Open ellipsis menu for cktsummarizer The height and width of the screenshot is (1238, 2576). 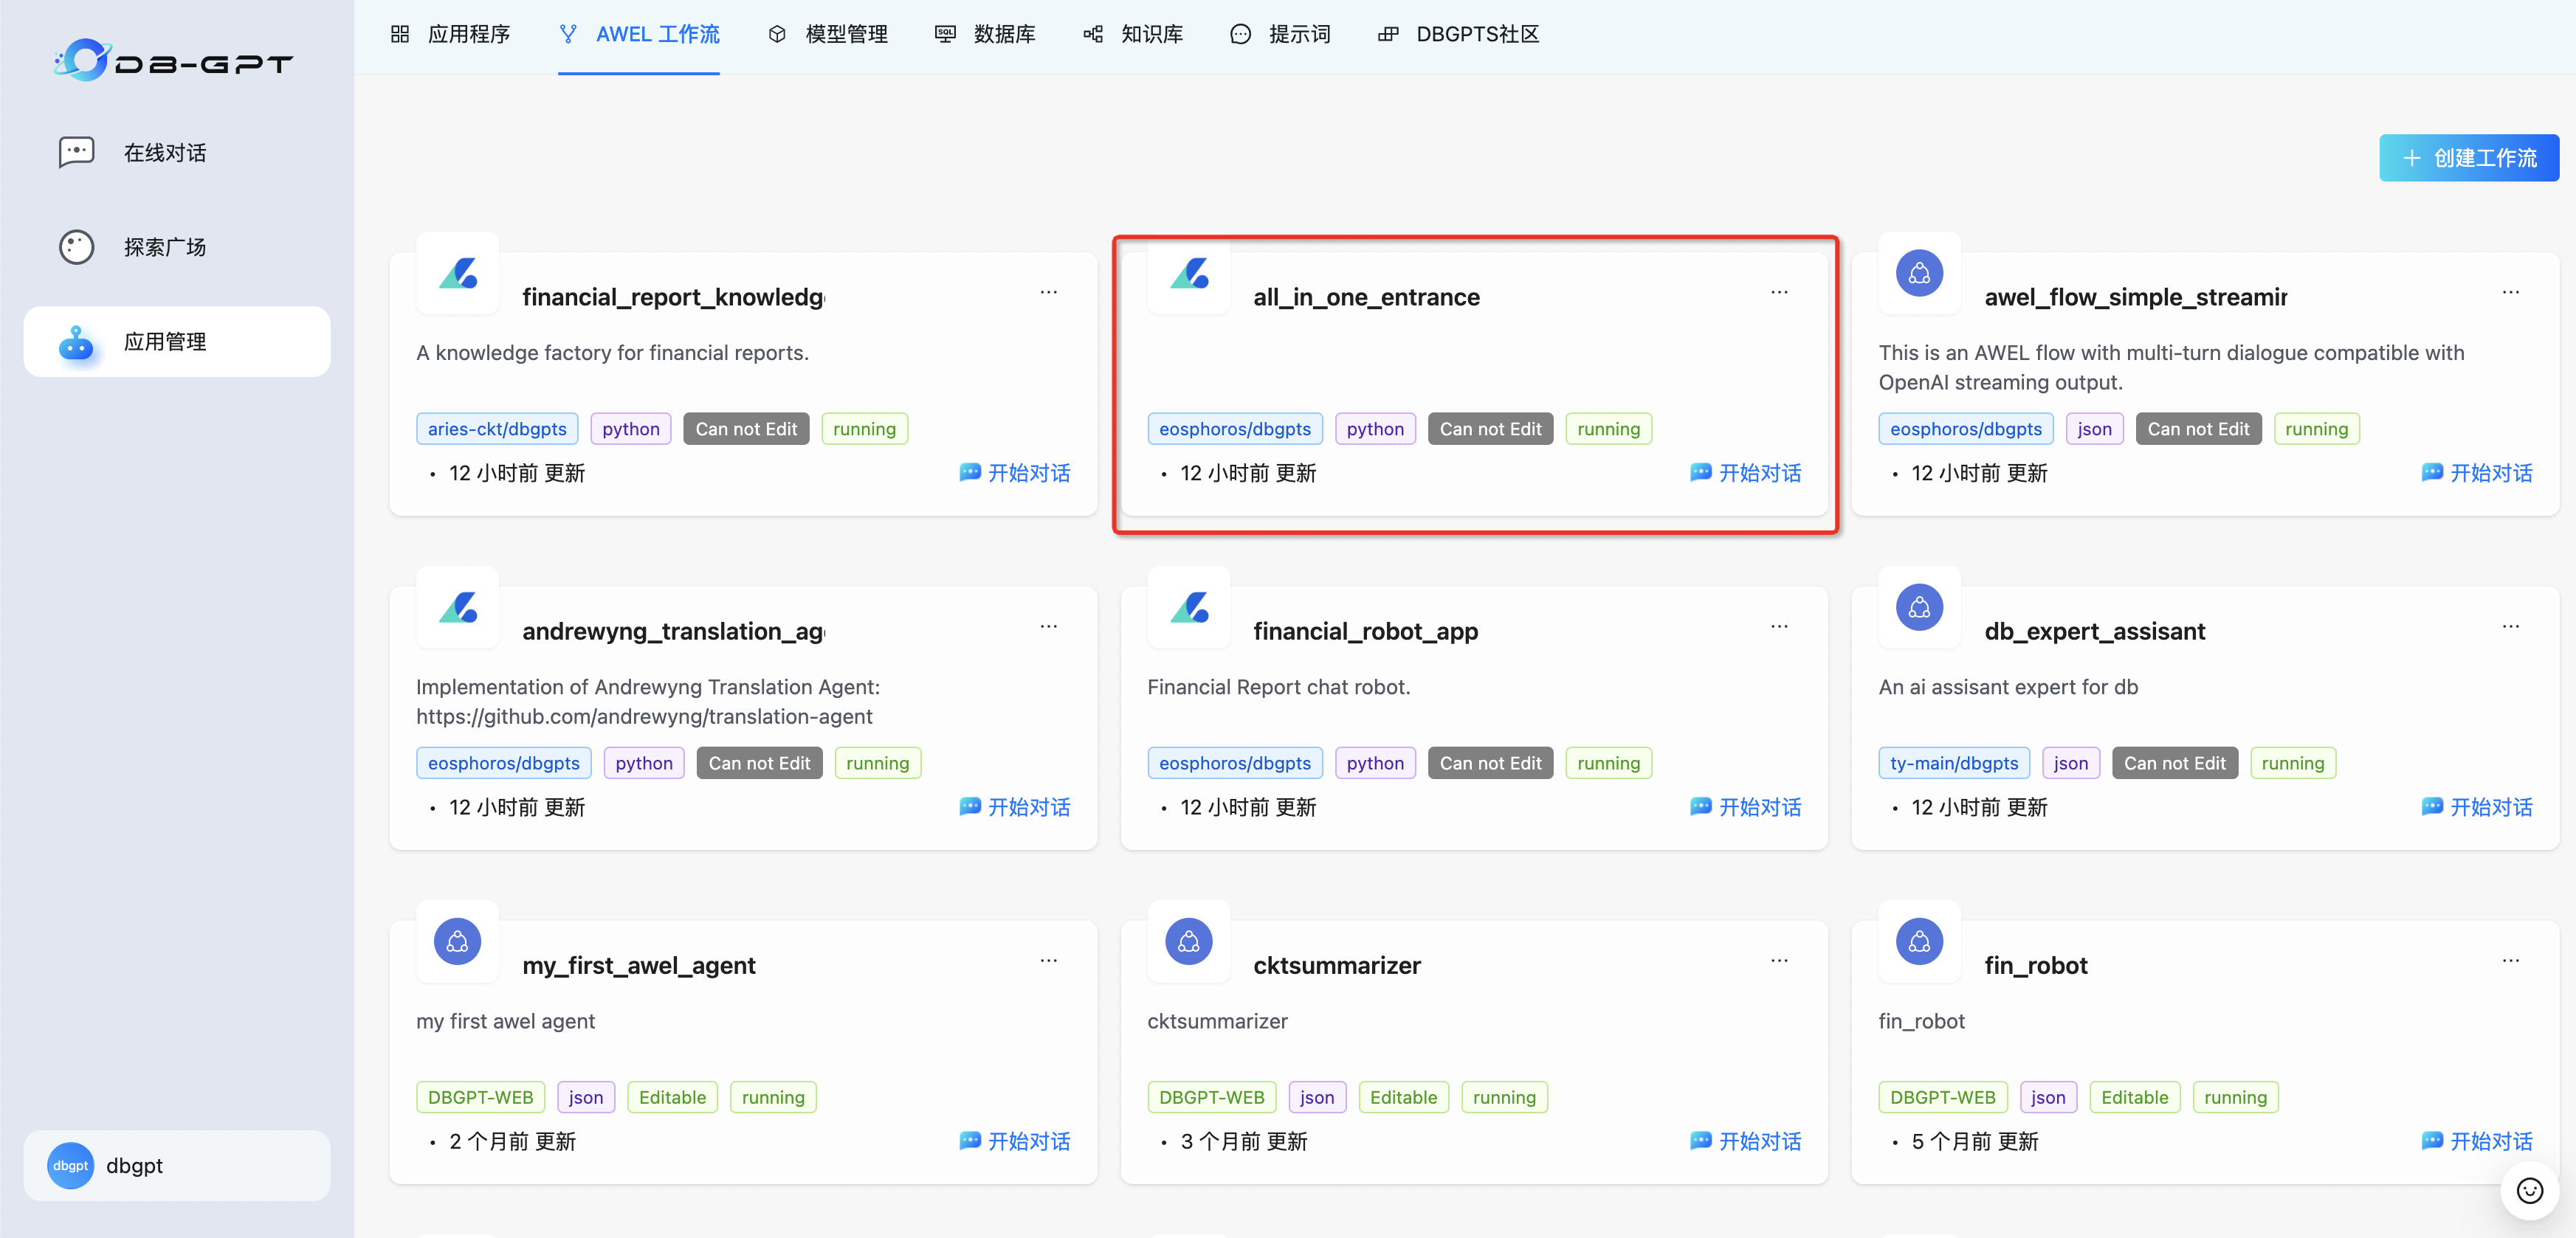coord(1779,961)
